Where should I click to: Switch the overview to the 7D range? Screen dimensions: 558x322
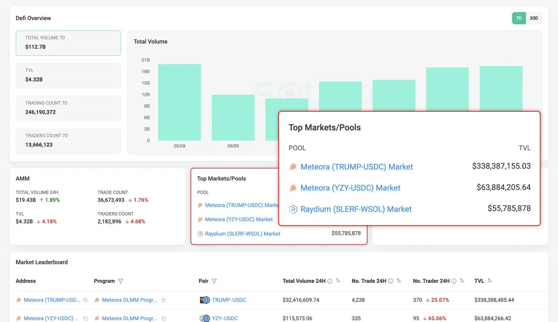[519, 18]
